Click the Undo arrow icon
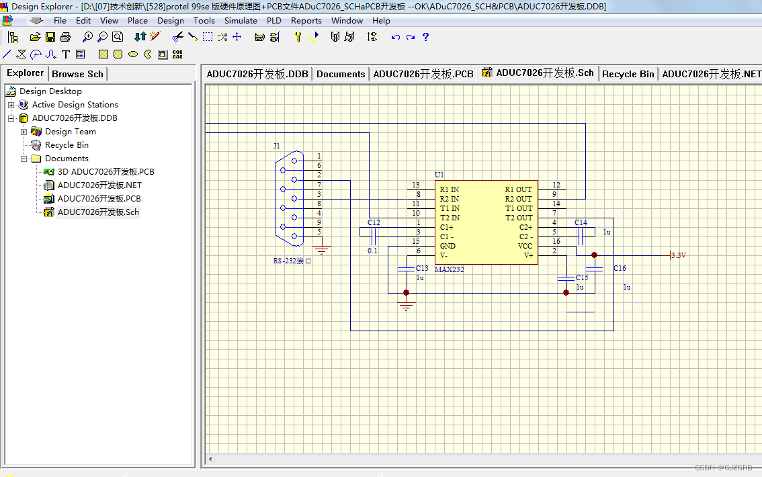The image size is (762, 477). tap(396, 37)
